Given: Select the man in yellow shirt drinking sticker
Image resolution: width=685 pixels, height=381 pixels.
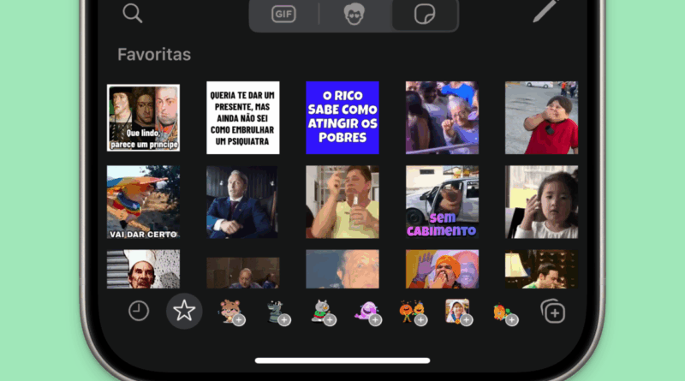Looking at the screenshot, I should 342,202.
